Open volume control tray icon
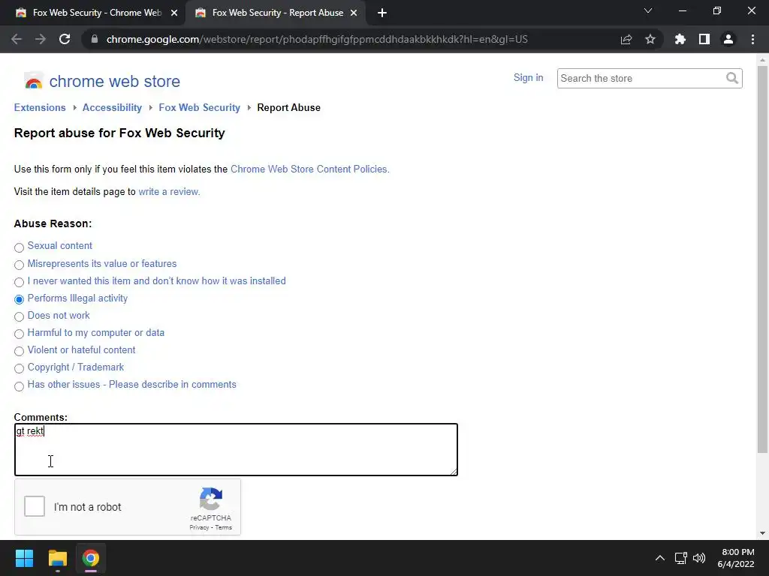This screenshot has height=576, width=769. 699,558
